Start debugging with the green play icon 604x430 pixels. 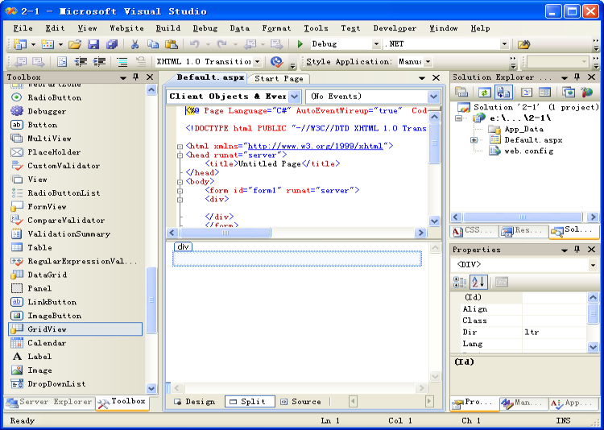300,44
